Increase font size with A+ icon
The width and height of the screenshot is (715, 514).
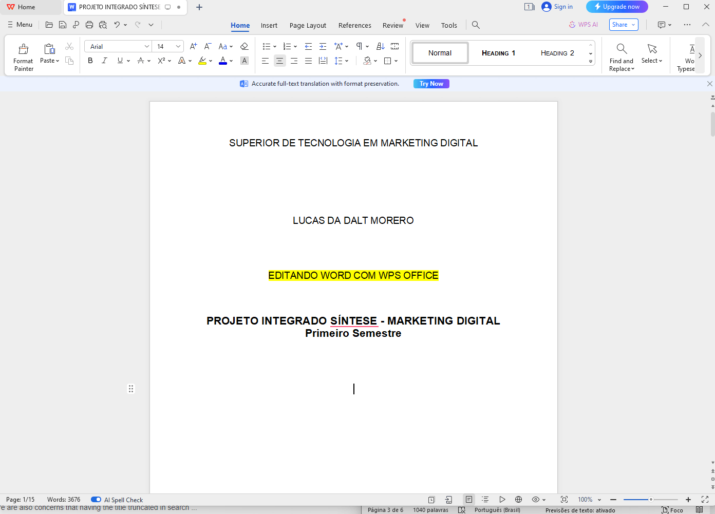[x=194, y=46]
